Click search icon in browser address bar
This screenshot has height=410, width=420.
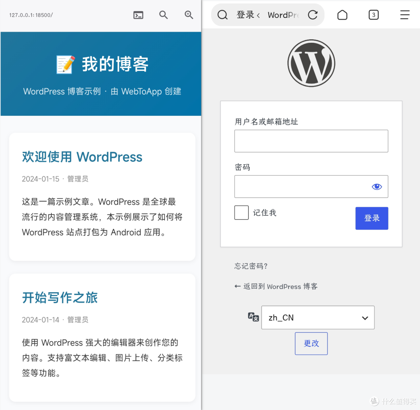[x=222, y=15]
